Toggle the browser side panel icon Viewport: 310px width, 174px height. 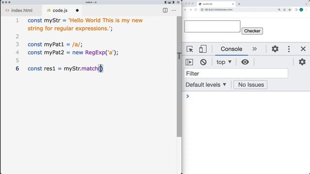pyautogui.click(x=296, y=10)
